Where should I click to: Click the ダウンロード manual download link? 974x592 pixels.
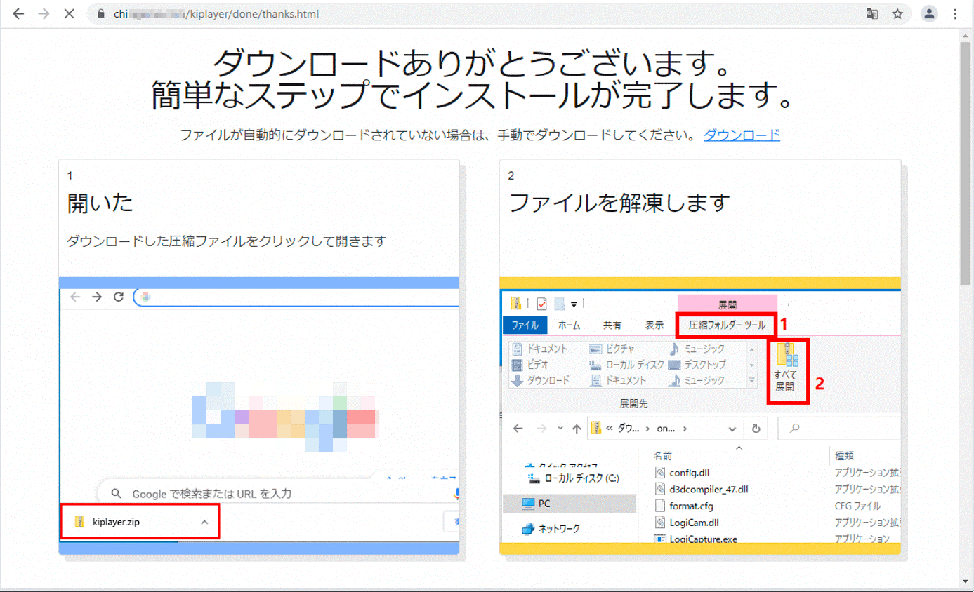[x=742, y=135]
